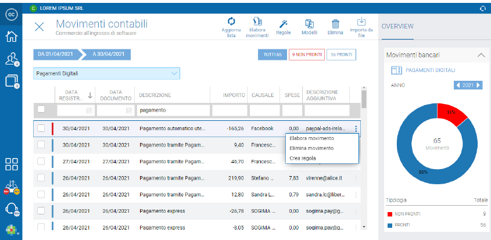Screen dimensions: 491x240
Task: Click the Descrizione filter field with pagamento
Action: tap(174, 110)
